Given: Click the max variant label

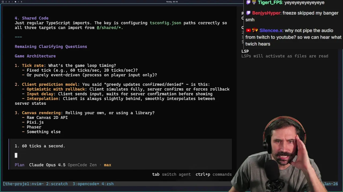Looking at the screenshot, I should click(107, 165).
